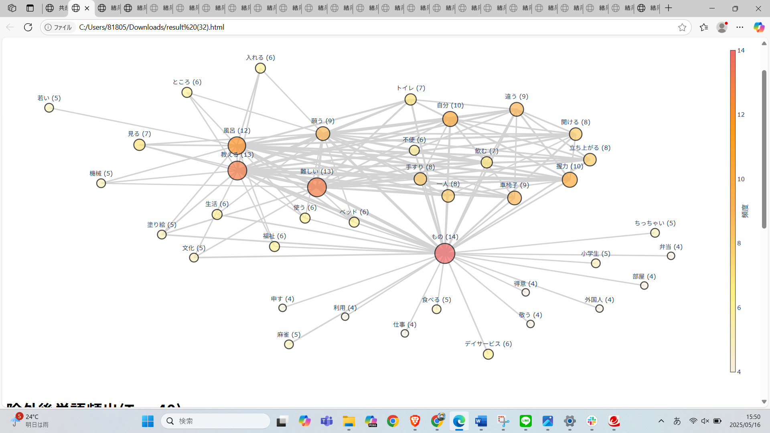This screenshot has width=770, height=433.
Task: Open the Windows taskbar search box
Action: [x=216, y=421]
